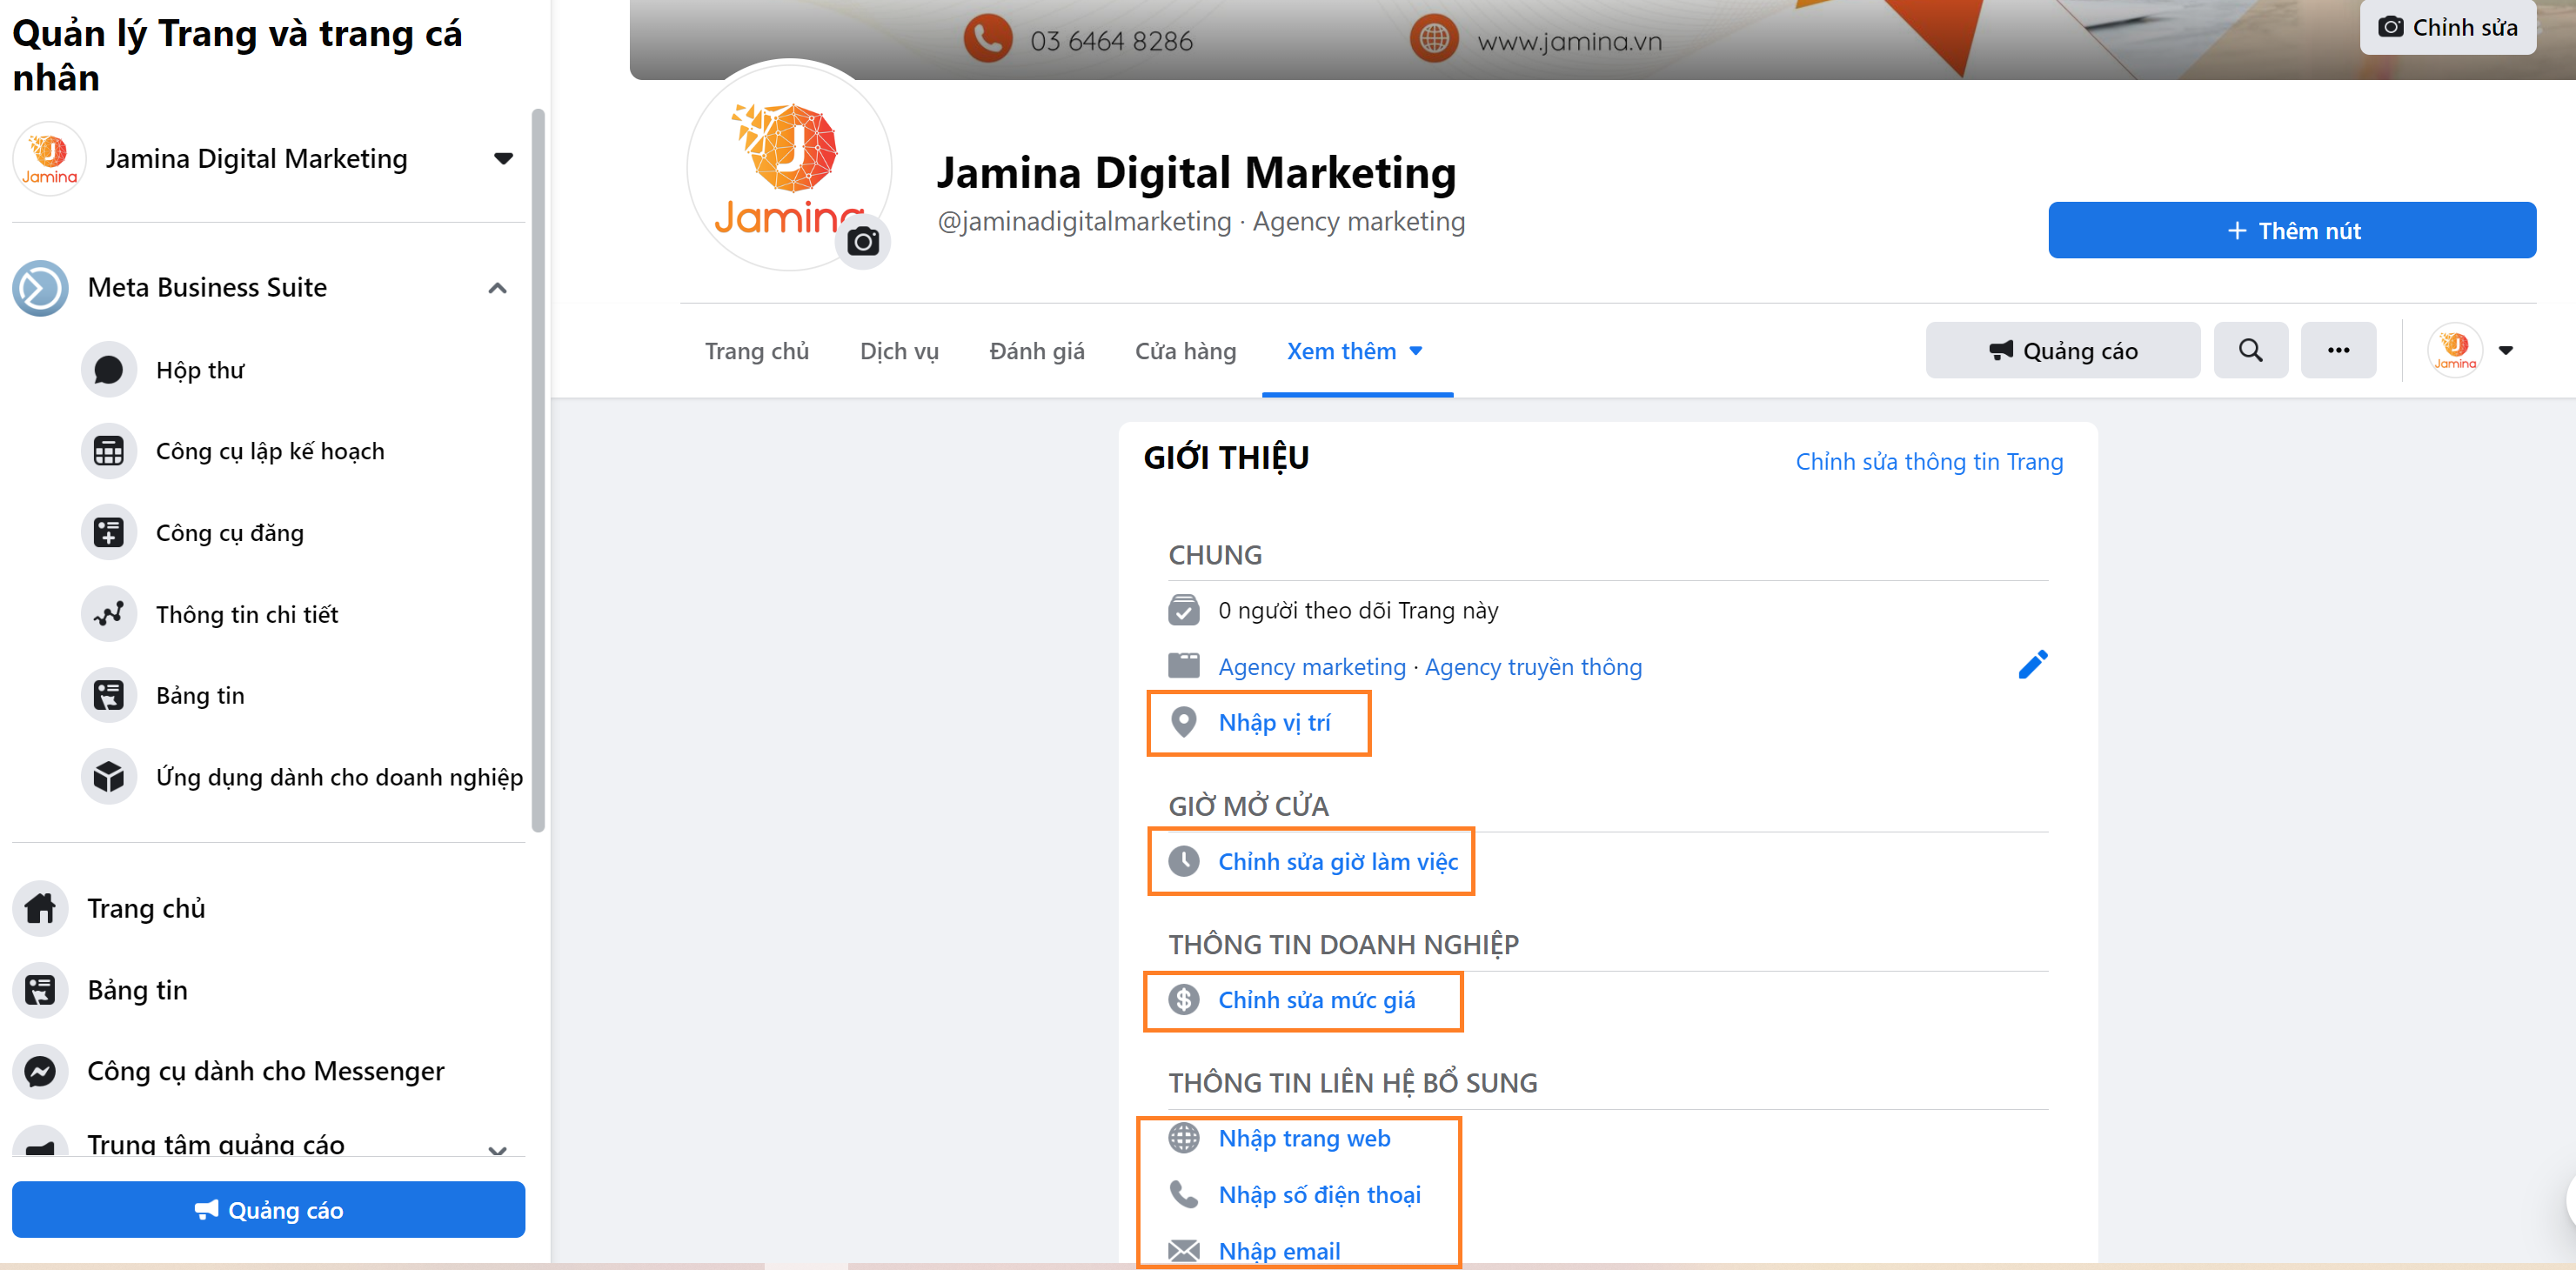This screenshot has height=1270, width=2576.
Task: Switch to the Đánh giá tab
Action: click(x=1036, y=351)
